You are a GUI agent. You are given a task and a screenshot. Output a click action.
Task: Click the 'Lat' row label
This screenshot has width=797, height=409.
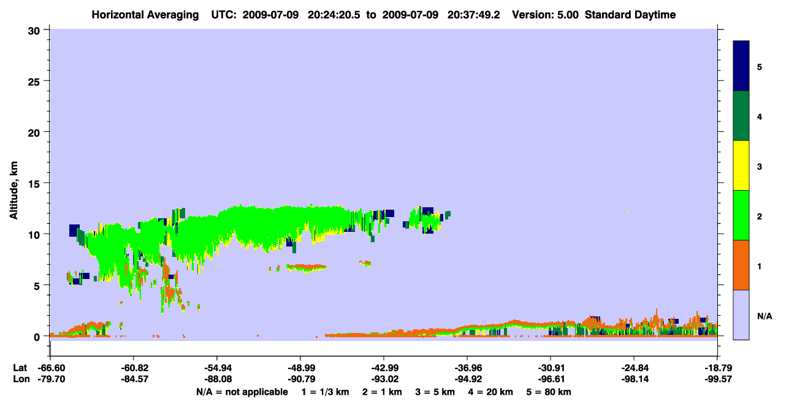(x=20, y=368)
